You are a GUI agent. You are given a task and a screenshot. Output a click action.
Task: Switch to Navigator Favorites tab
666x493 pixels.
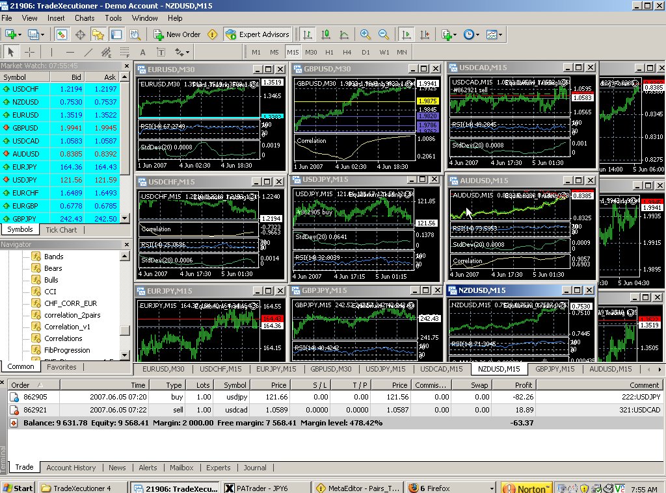(x=62, y=367)
